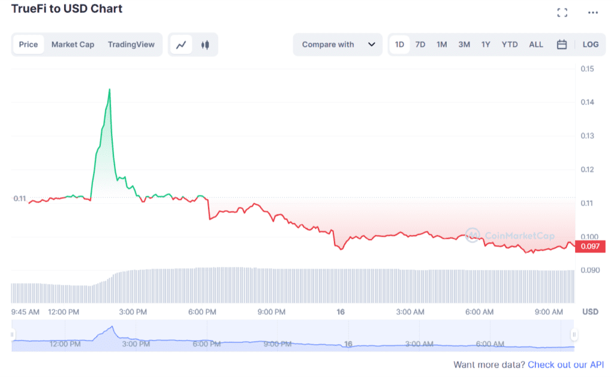The height and width of the screenshot is (377, 614).
Task: Switch to line chart view icon
Action: 181,44
